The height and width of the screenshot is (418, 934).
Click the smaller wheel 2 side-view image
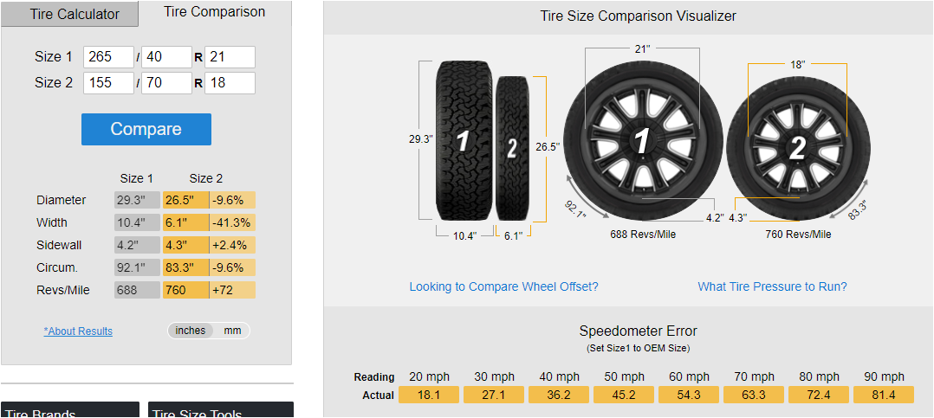(797, 148)
